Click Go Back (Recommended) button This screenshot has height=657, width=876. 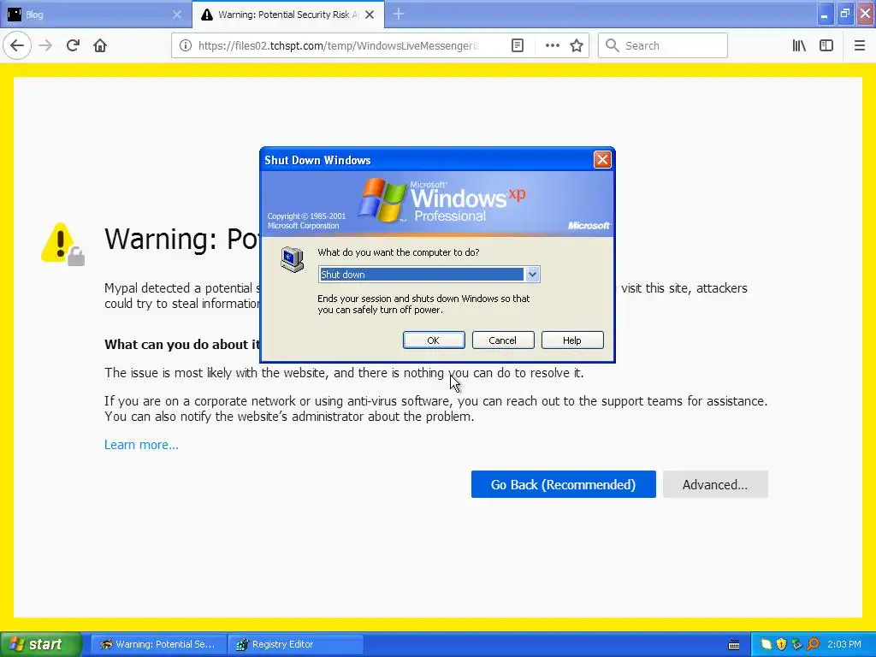pyautogui.click(x=563, y=484)
